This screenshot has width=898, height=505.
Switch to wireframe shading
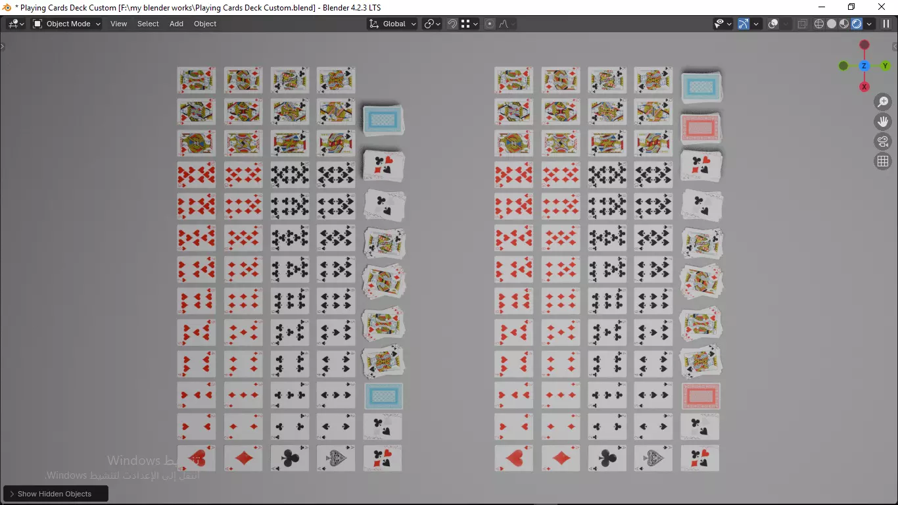click(819, 24)
